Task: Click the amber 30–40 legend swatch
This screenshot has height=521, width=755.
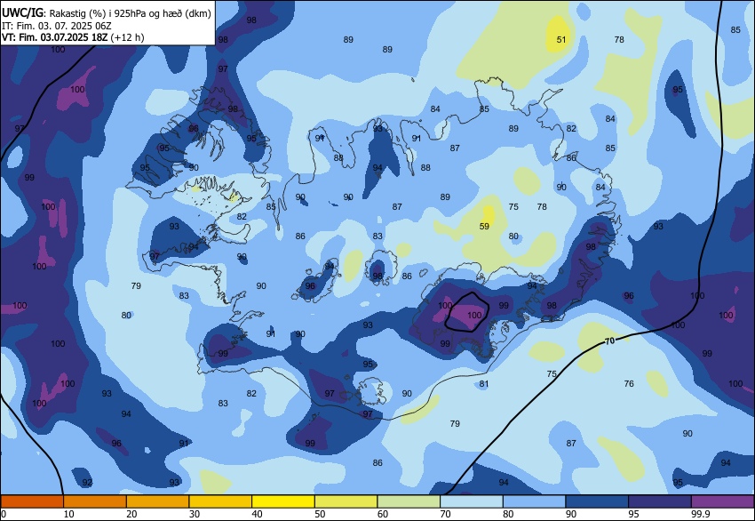Action: coord(220,501)
